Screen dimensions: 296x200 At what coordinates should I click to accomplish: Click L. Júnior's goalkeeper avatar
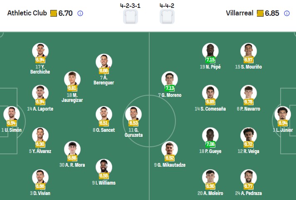coord(283,114)
